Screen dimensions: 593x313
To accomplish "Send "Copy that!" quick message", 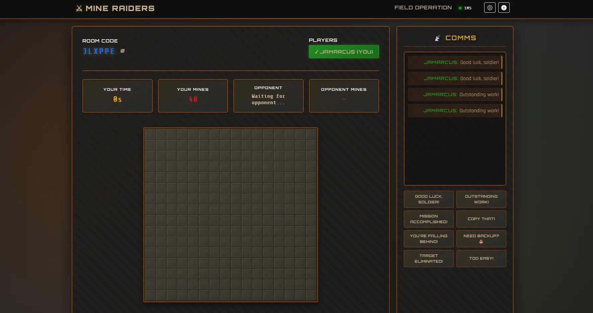I will pyautogui.click(x=481, y=219).
